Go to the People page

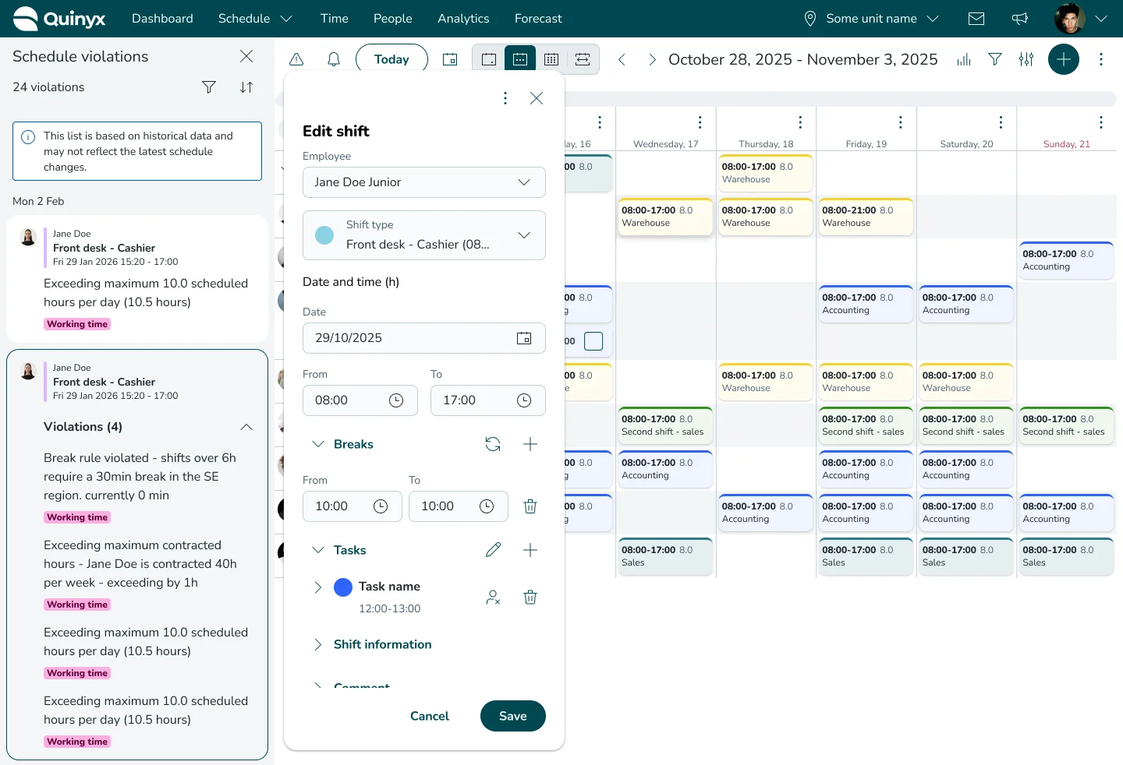393,19
